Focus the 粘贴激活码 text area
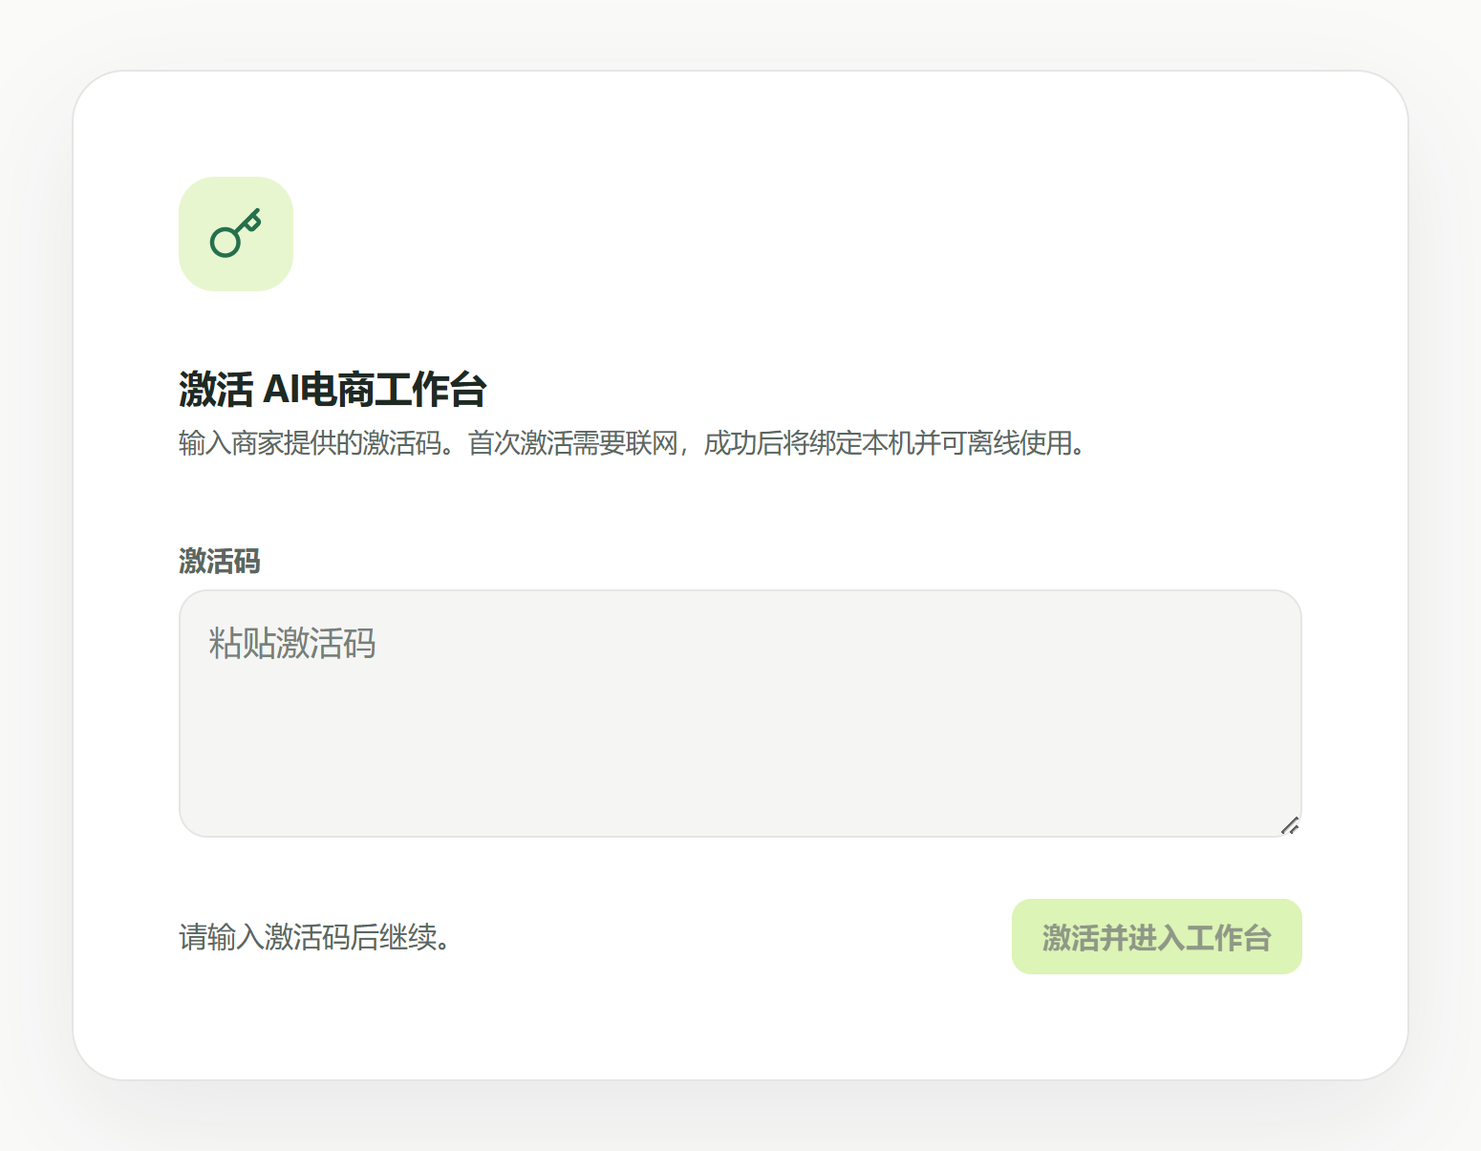 (x=740, y=714)
